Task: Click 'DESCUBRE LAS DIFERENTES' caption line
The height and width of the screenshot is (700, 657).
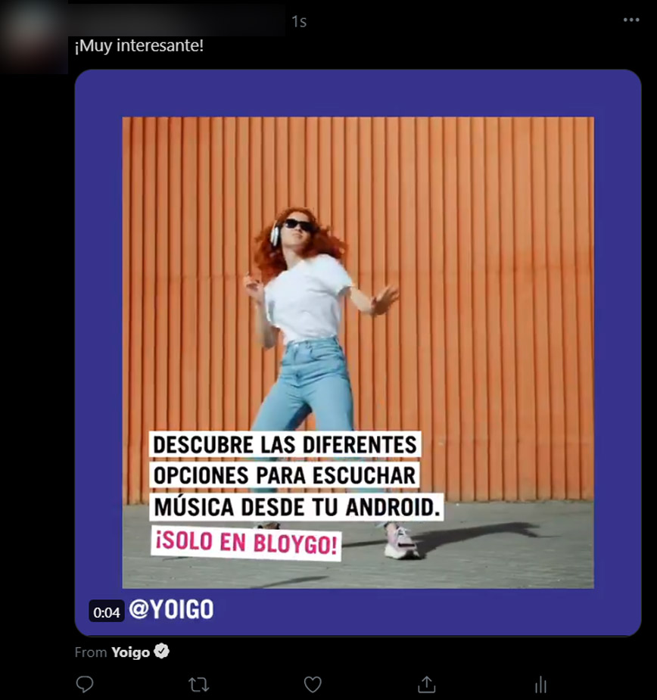Action: click(x=285, y=445)
